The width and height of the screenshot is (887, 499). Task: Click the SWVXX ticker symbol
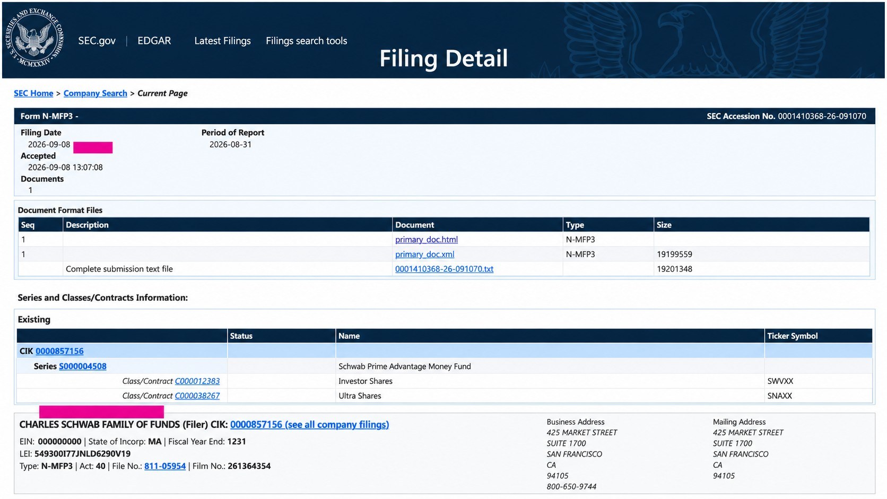[x=780, y=381]
